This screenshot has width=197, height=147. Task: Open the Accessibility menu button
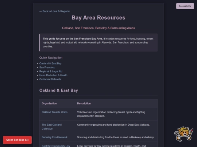pyautogui.click(x=185, y=6)
